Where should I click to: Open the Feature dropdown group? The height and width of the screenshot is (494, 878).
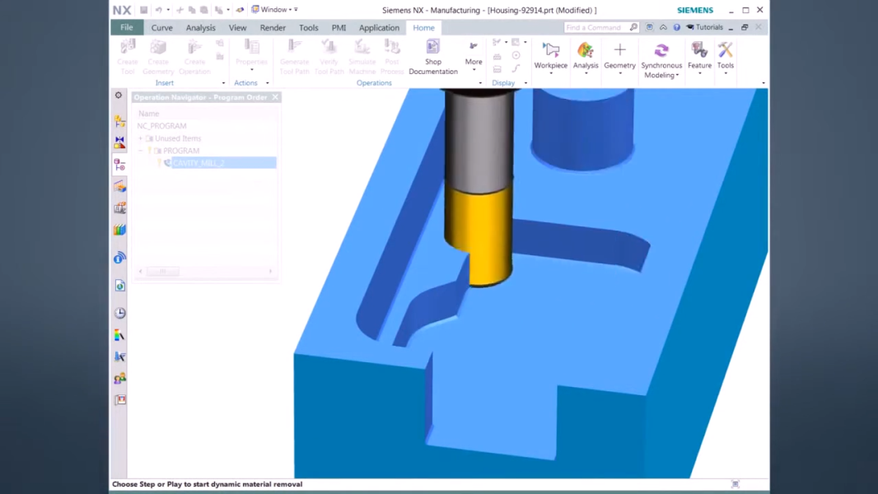(x=699, y=58)
